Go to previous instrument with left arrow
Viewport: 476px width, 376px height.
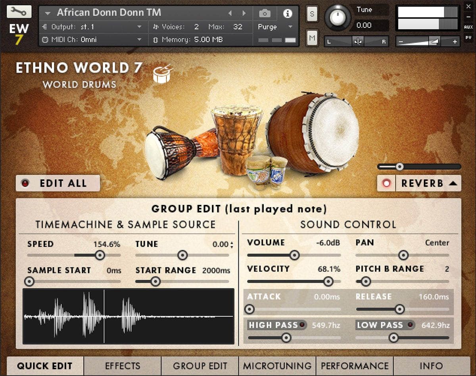click(x=230, y=13)
